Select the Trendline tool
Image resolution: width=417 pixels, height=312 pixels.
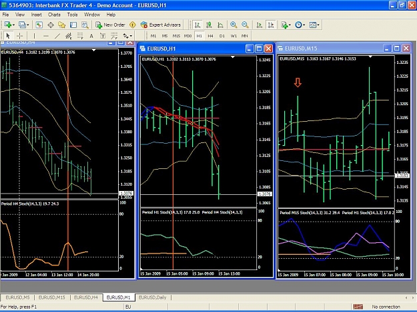[57, 36]
